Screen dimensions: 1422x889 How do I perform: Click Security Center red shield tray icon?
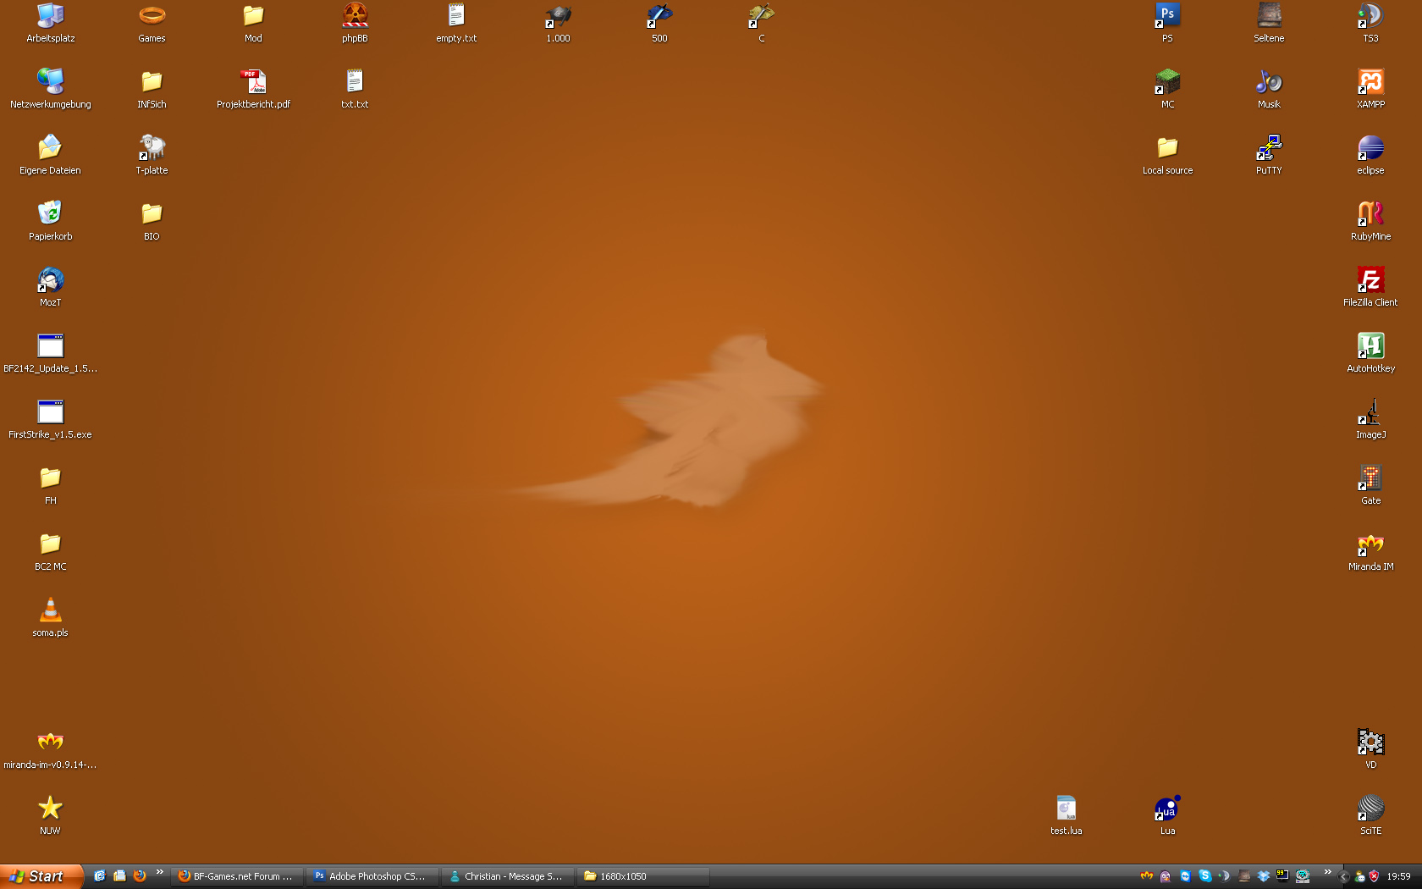(1374, 876)
